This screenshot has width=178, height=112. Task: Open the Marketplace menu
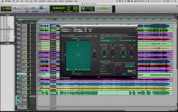point(69,1)
